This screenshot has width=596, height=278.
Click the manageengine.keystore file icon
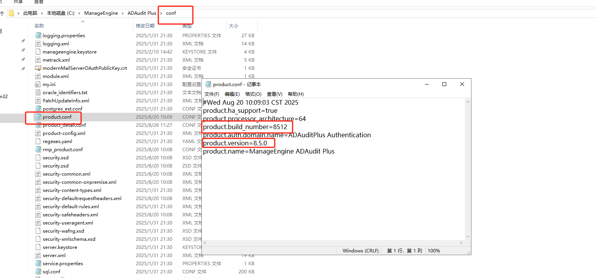click(x=38, y=52)
